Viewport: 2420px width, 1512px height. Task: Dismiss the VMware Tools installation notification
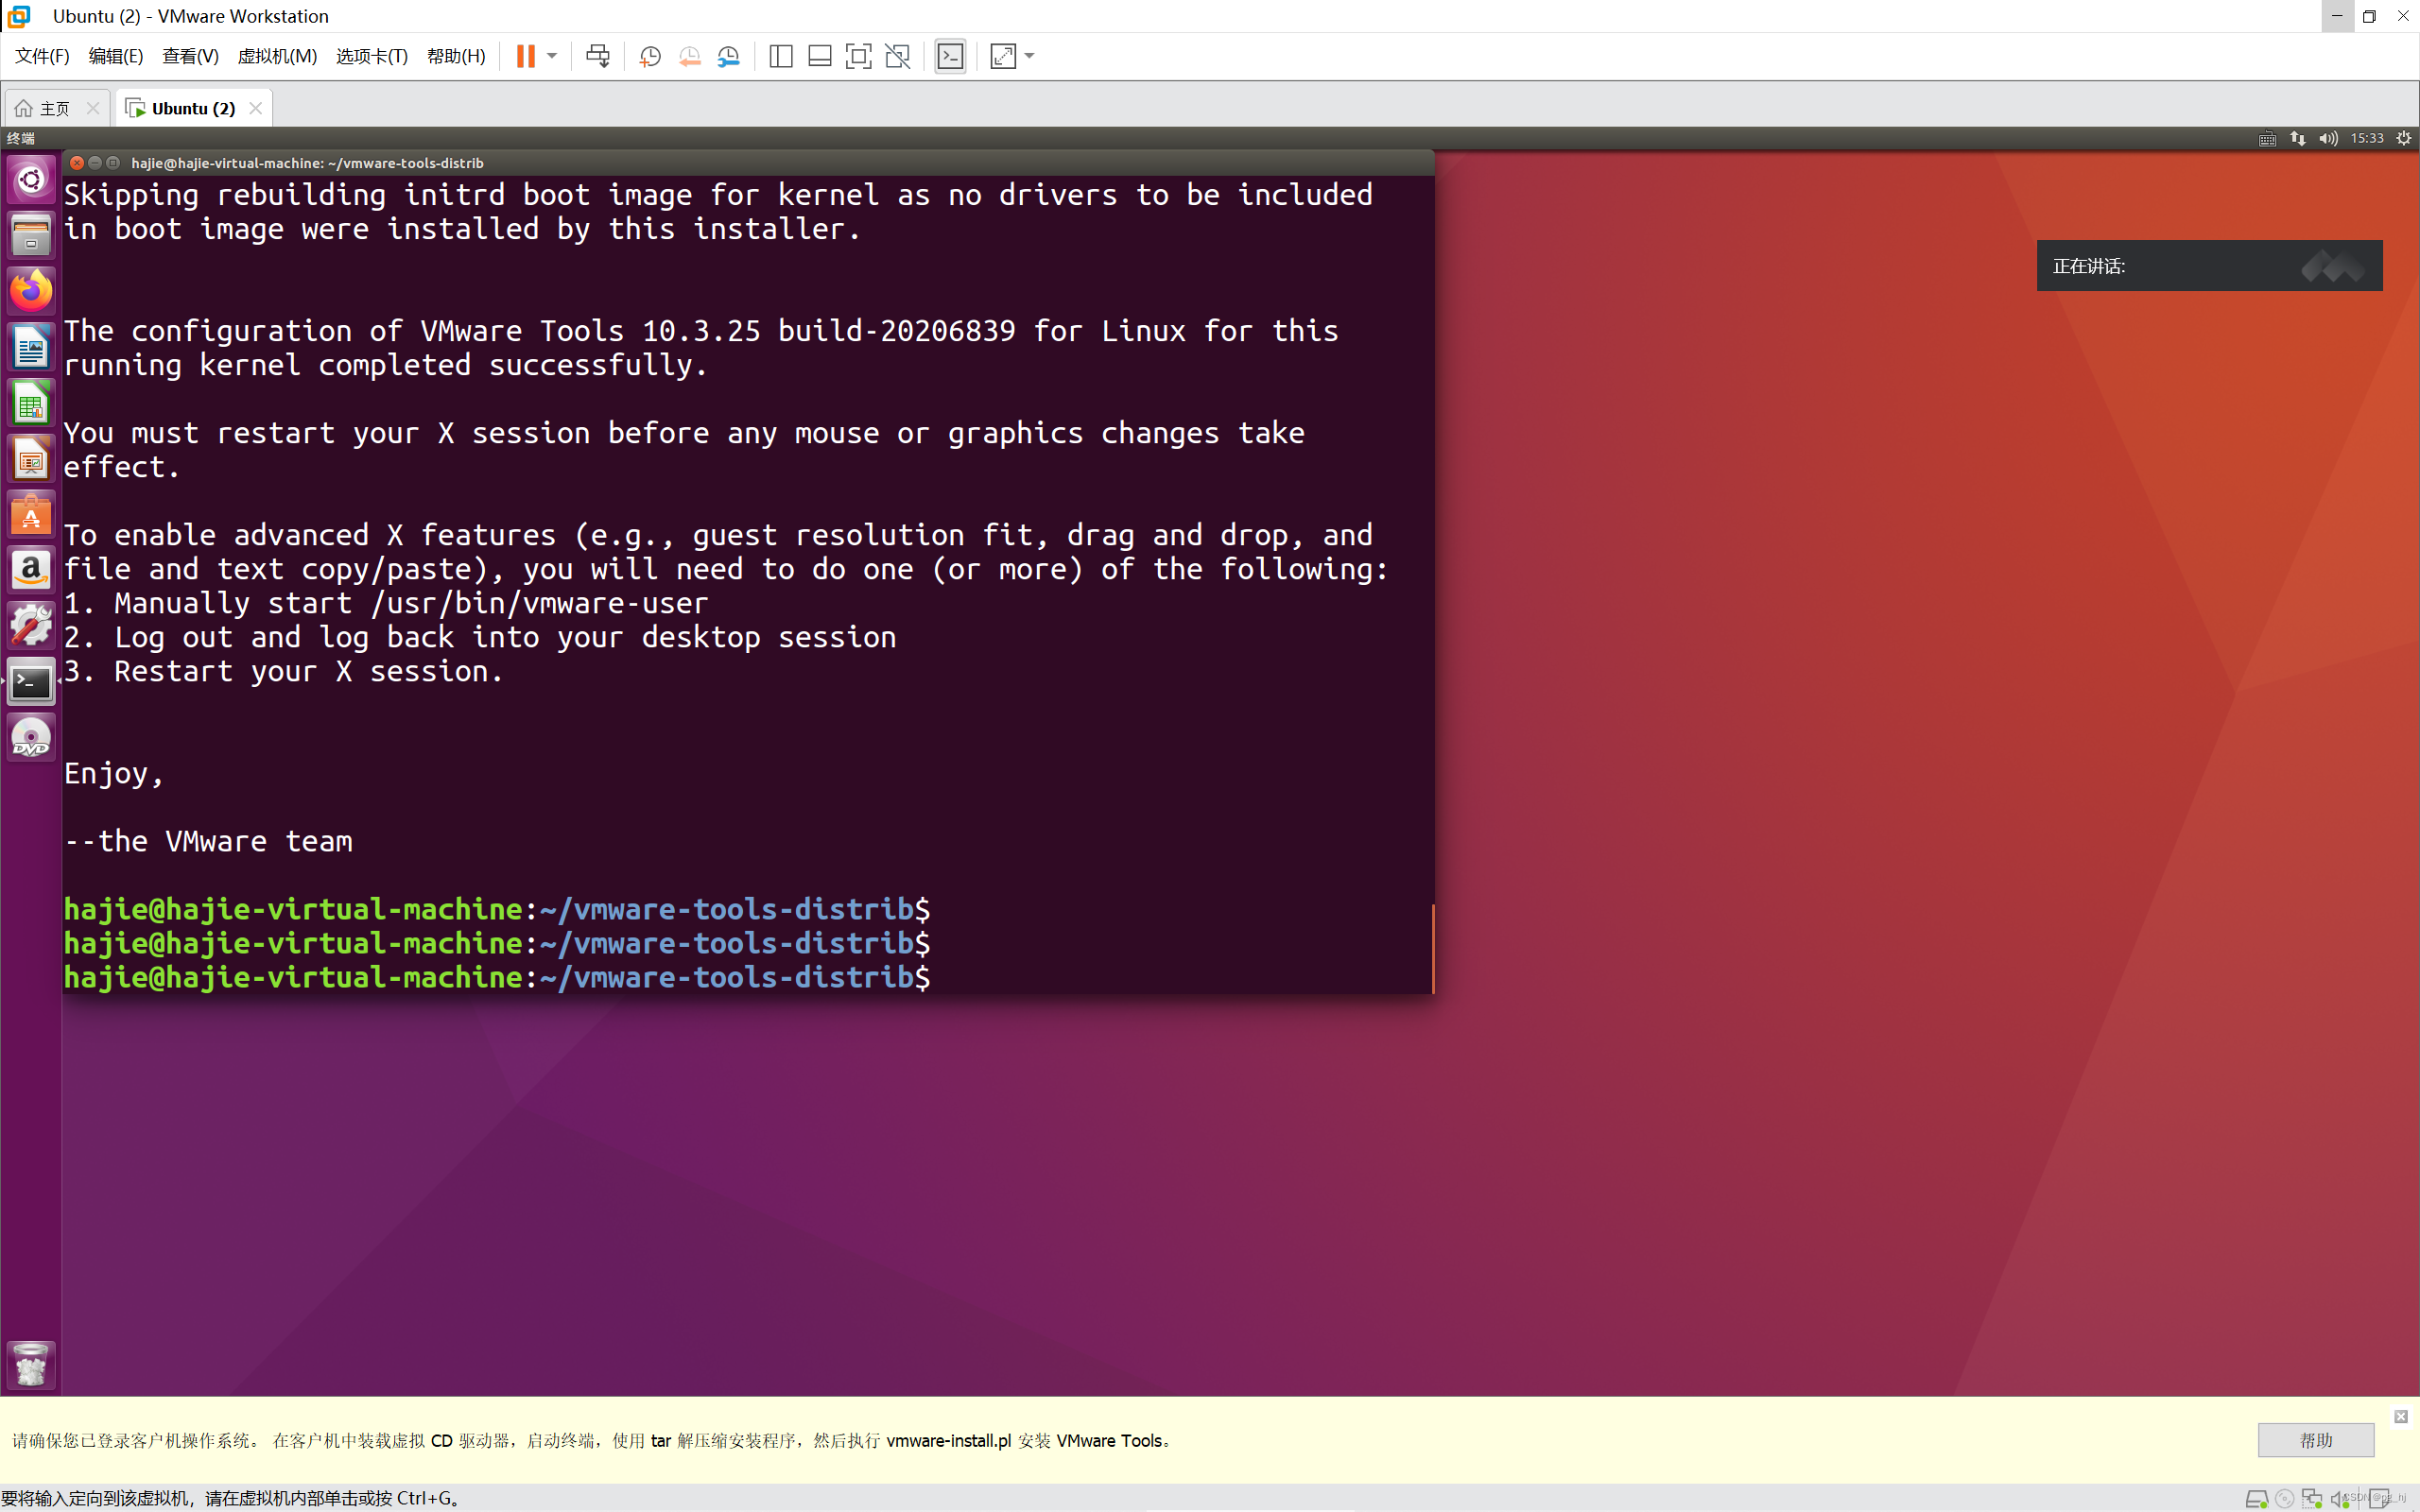click(x=2401, y=1416)
